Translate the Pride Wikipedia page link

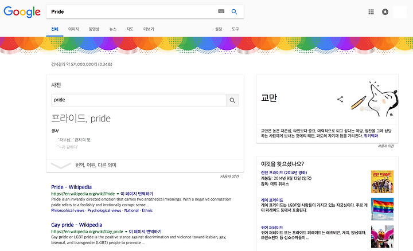point(137,194)
